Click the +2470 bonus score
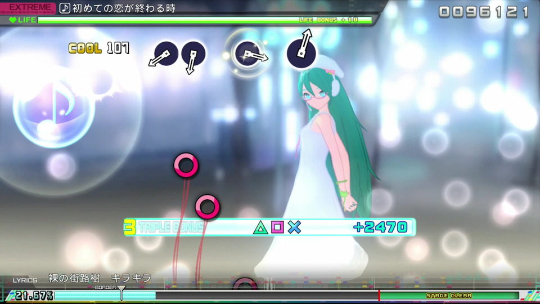The height and width of the screenshot is (304, 540). pyautogui.click(x=381, y=227)
